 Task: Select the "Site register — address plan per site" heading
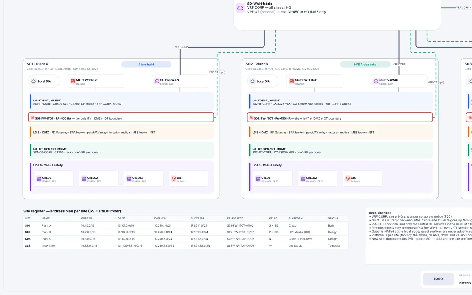point(72,211)
